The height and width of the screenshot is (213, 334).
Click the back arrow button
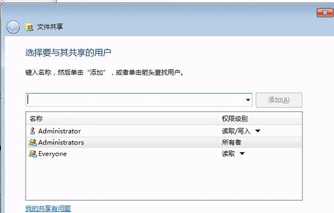click(x=13, y=27)
